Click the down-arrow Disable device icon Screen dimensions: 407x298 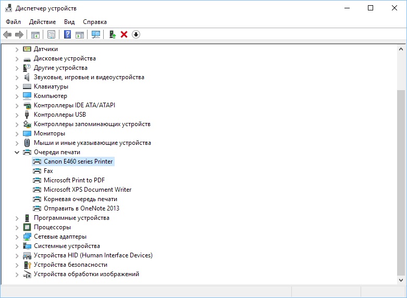[136, 34]
